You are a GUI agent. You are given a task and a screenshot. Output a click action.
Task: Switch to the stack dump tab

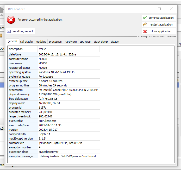(101, 42)
